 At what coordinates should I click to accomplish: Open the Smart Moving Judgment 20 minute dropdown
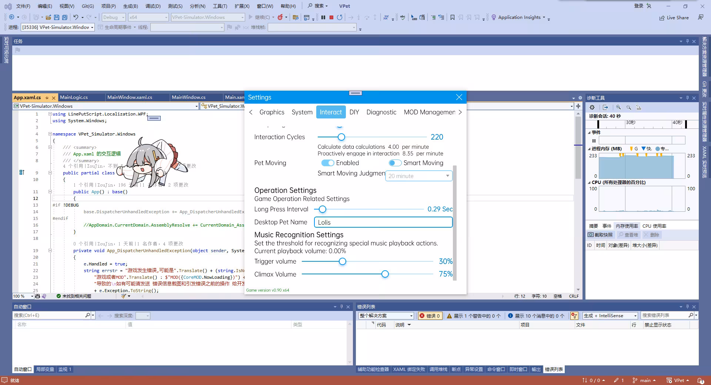click(419, 176)
